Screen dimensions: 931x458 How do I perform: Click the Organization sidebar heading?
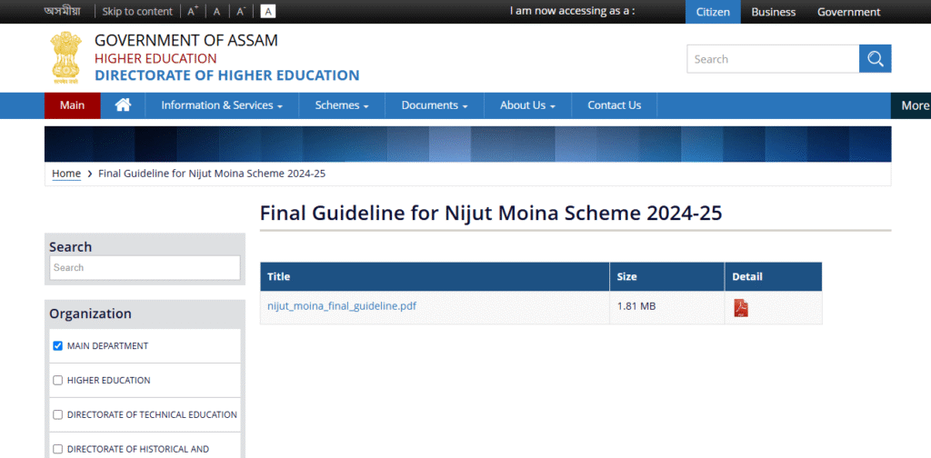pos(90,314)
